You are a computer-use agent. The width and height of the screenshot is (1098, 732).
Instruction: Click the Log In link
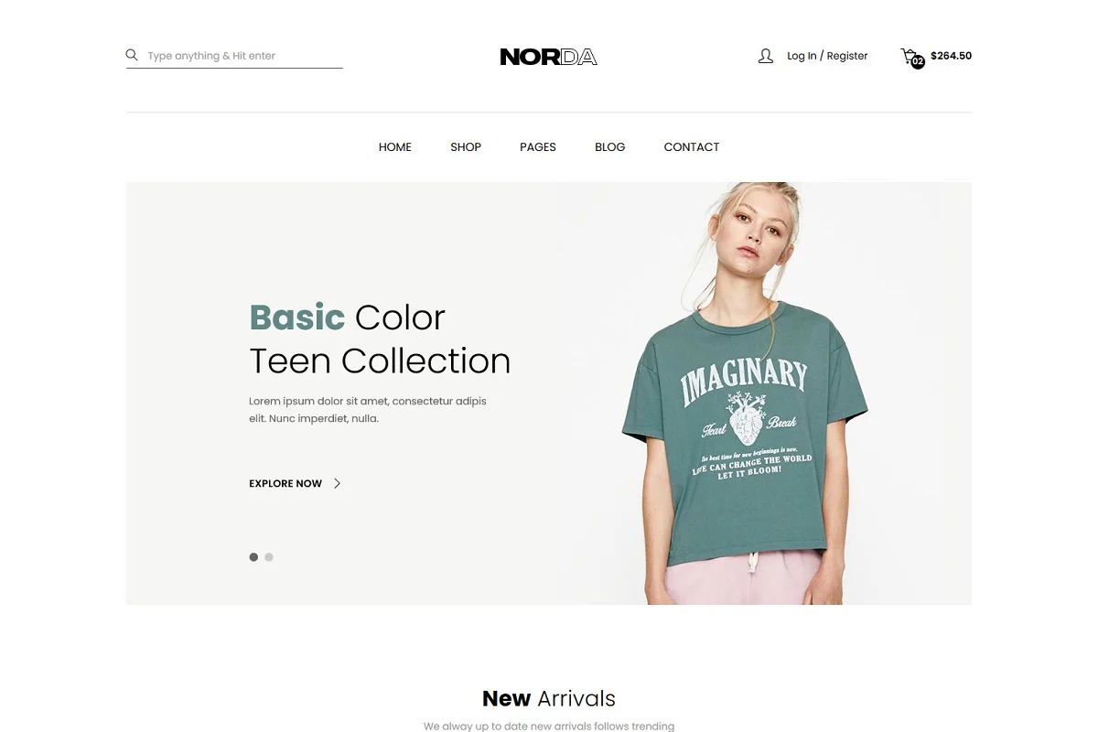pyautogui.click(x=802, y=56)
